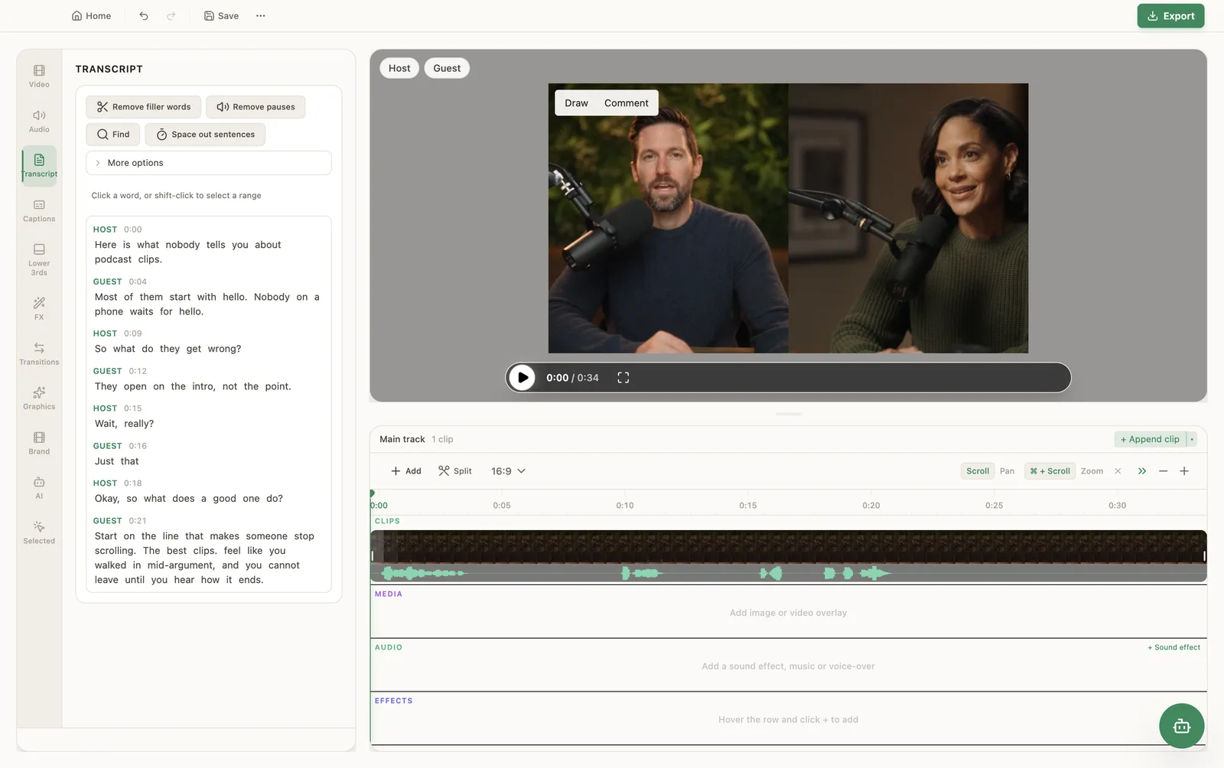Image resolution: width=1224 pixels, height=768 pixels.
Task: Open the Audio sidebar panel
Action: pyautogui.click(x=39, y=121)
